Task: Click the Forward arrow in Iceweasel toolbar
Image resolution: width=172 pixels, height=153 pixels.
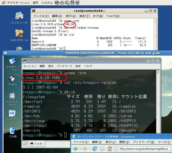Action: [85, 149]
